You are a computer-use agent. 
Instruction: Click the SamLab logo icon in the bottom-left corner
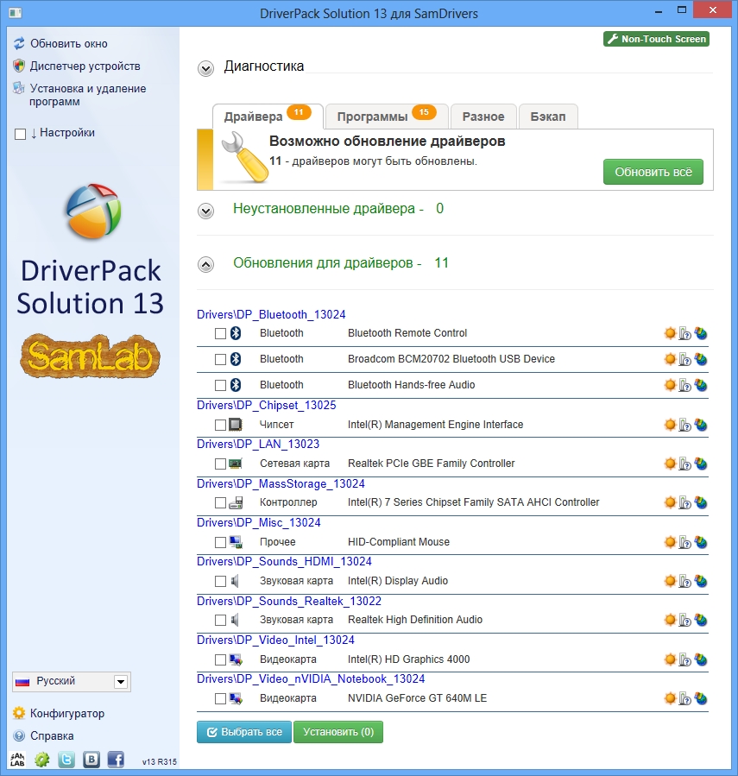click(18, 760)
